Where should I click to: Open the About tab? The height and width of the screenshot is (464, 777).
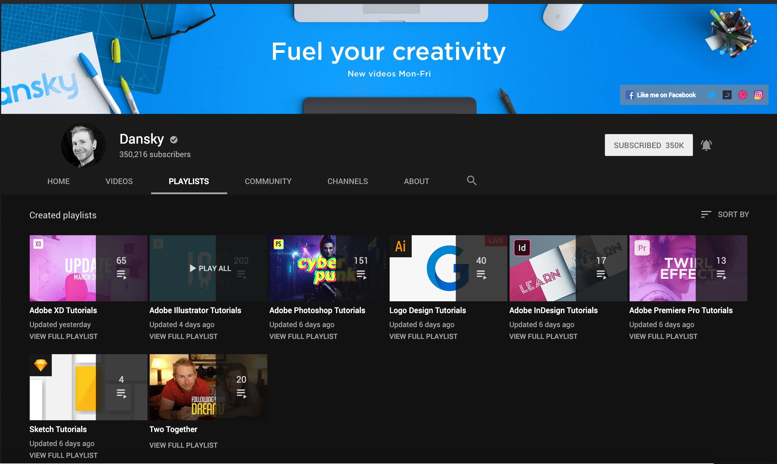pyautogui.click(x=417, y=181)
